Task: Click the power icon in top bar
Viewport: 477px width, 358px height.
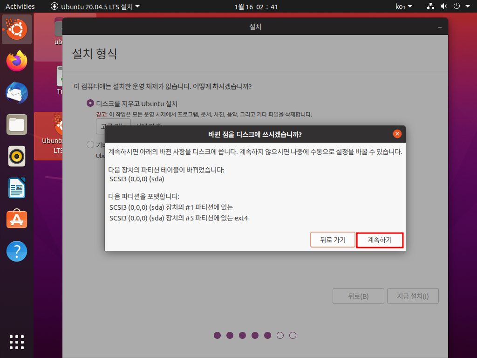Action: coord(457,6)
